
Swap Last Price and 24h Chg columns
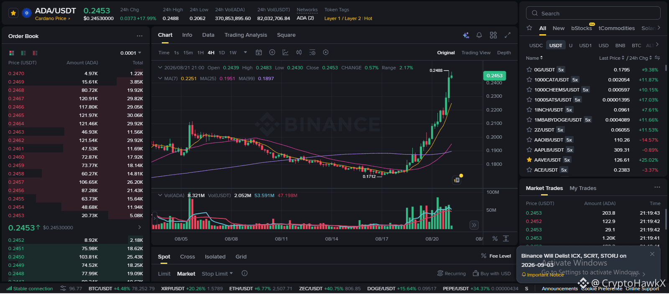[657, 58]
